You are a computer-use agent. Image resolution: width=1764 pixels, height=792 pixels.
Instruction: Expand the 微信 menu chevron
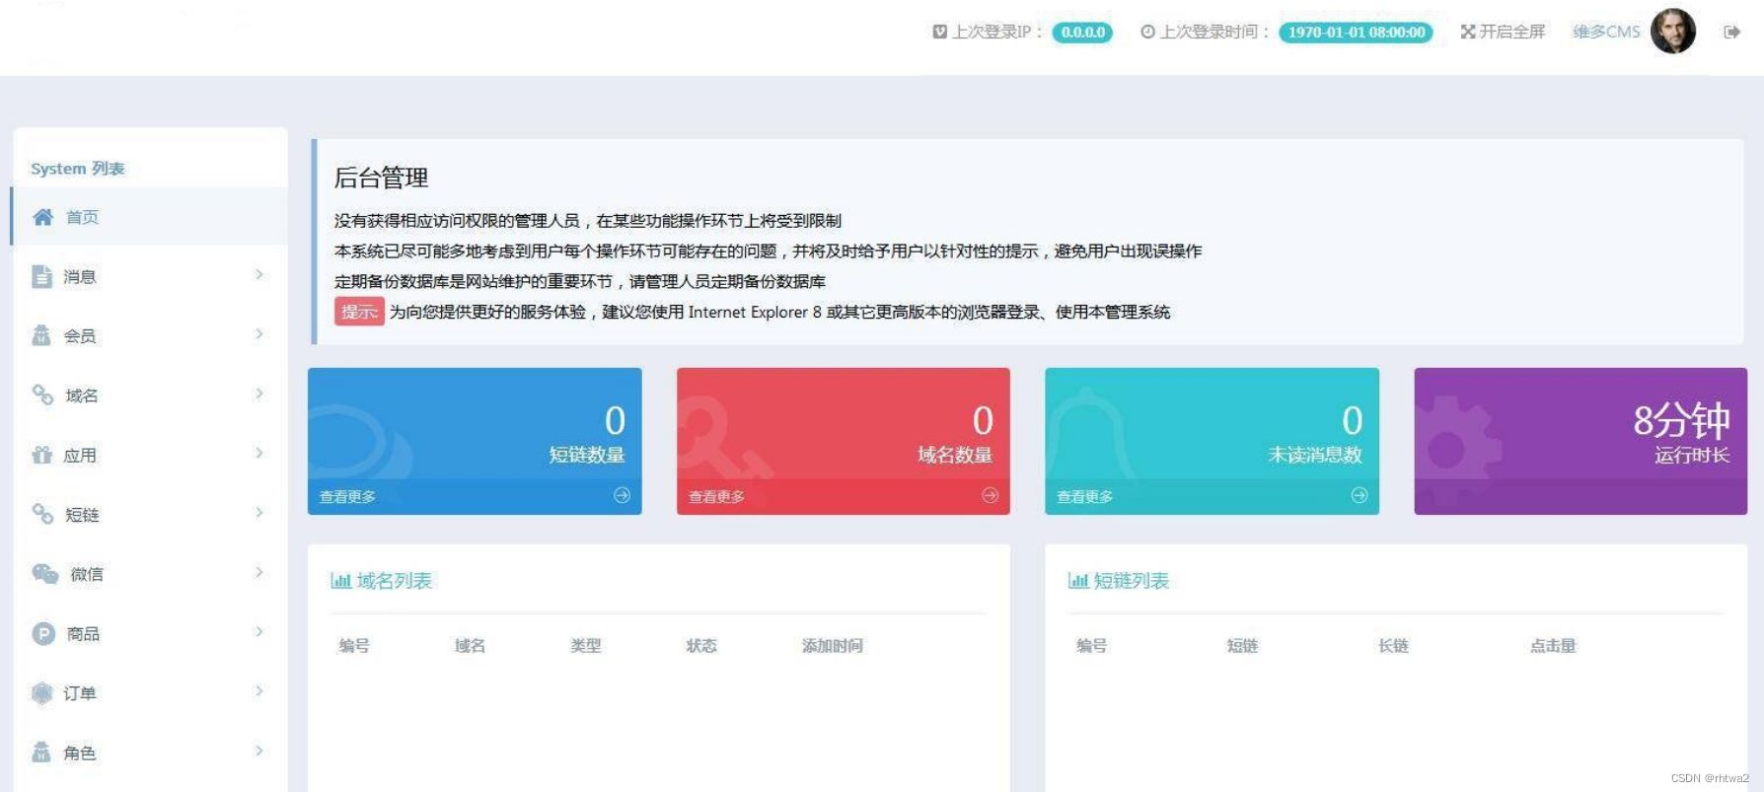259,572
